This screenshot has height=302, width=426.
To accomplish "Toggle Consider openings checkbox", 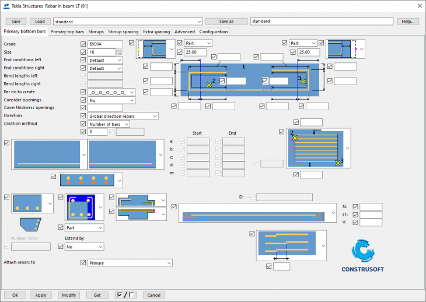I will tap(83, 100).
